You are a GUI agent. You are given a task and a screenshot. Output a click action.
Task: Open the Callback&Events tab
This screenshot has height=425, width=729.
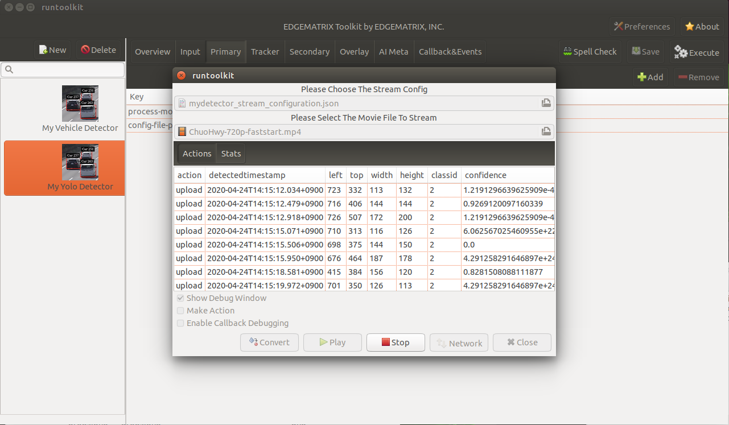[450, 52]
